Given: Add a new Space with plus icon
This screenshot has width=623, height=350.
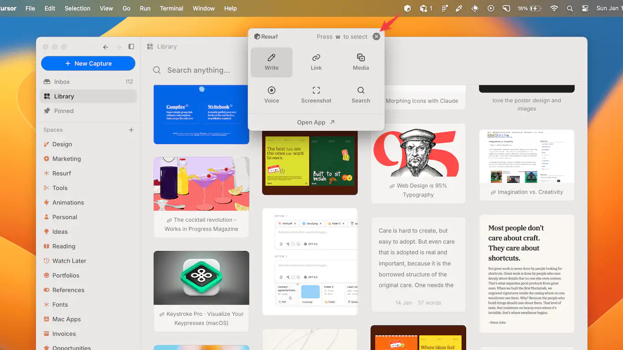Looking at the screenshot, I should pyautogui.click(x=131, y=130).
